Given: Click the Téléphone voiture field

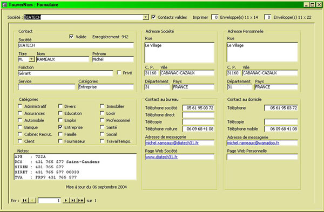Looking at the screenshot, I should (198, 129).
